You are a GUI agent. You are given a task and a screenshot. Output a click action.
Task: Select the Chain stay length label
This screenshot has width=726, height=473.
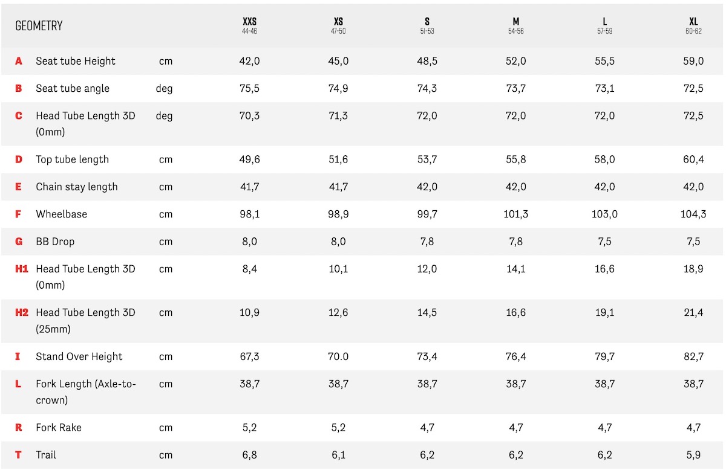coord(77,187)
